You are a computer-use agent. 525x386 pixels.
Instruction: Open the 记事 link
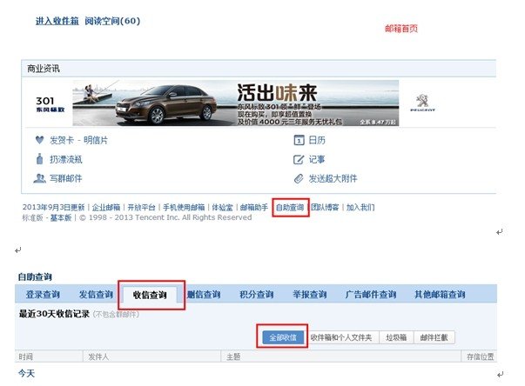coord(317,159)
